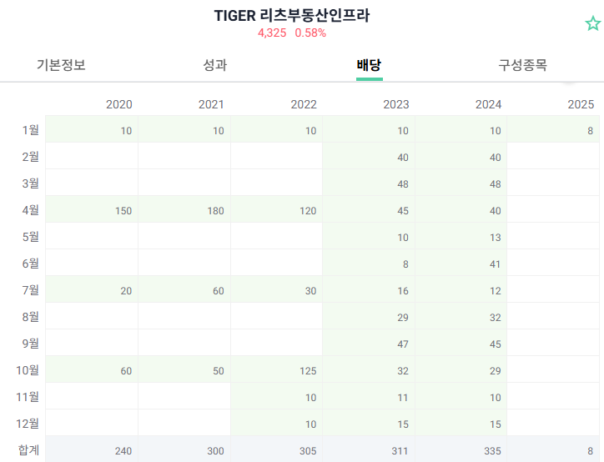This screenshot has height=462, width=604.
Task: Click the TIGER 리츠부동산인프라 title
Action: [x=292, y=16]
